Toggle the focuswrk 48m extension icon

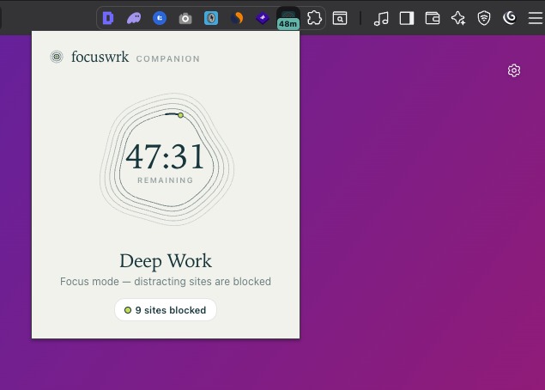click(x=288, y=18)
